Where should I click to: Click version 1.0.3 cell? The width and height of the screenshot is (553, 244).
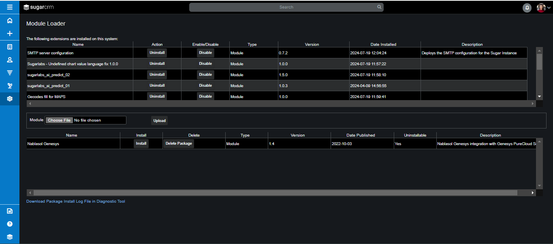314,86
